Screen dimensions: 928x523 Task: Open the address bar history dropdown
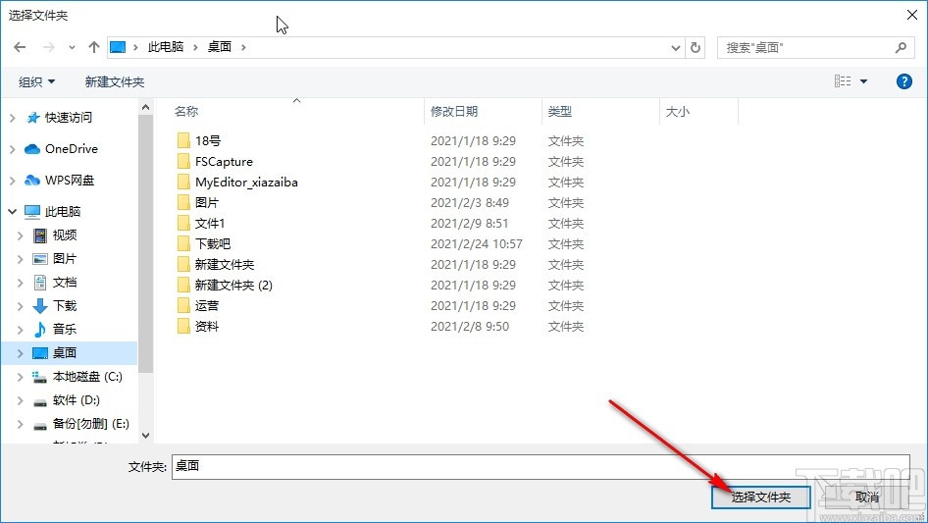point(675,48)
